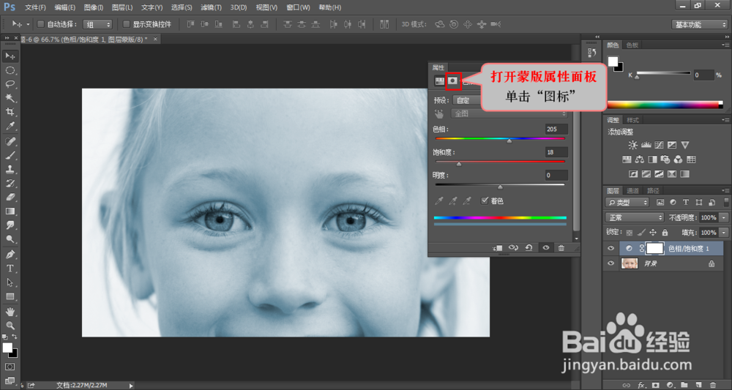
Task: Hide the Hue/Saturation 1 layer
Action: coord(610,249)
